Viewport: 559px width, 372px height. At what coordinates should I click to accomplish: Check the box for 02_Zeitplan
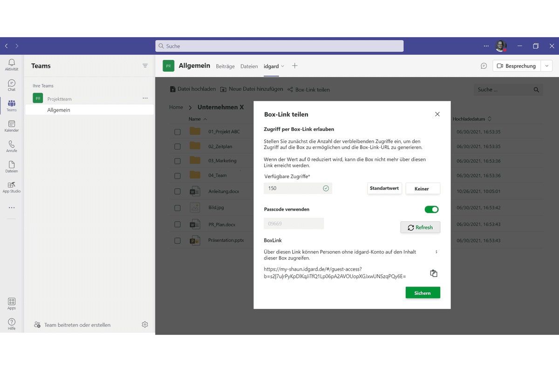177,146
